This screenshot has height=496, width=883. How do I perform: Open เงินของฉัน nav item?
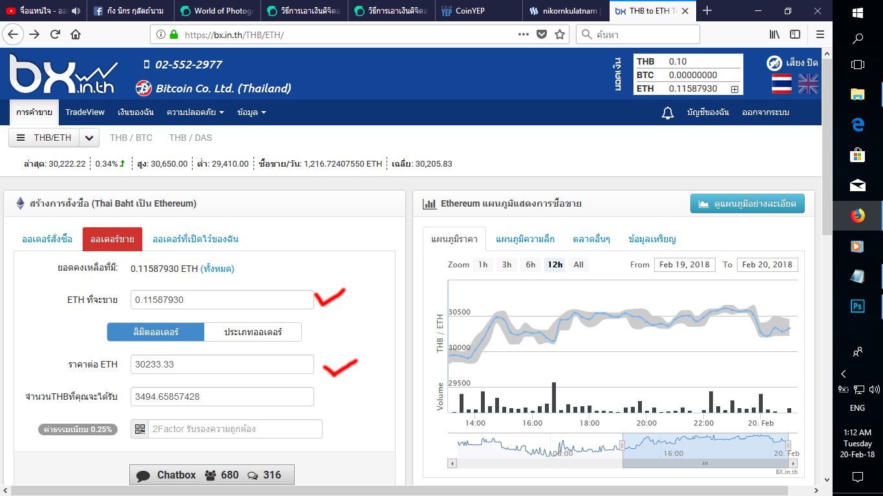[x=136, y=112]
